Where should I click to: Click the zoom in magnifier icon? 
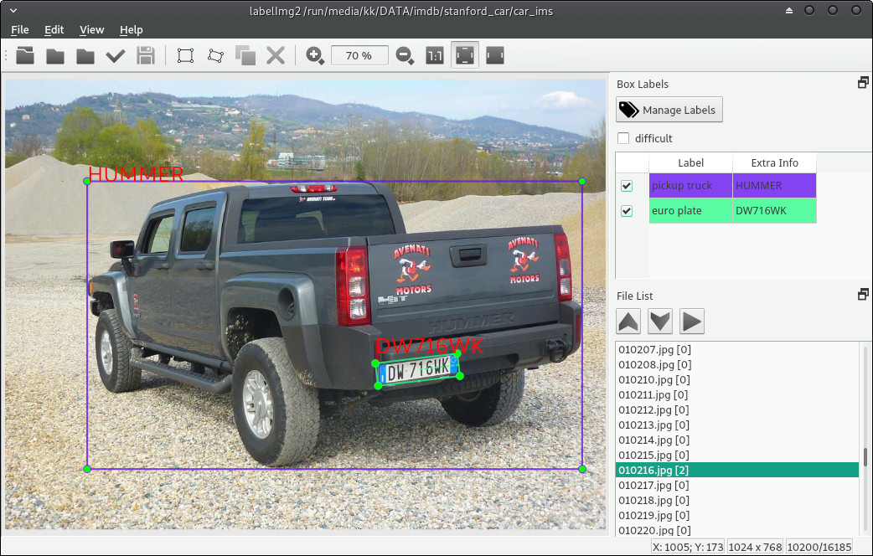tap(315, 55)
